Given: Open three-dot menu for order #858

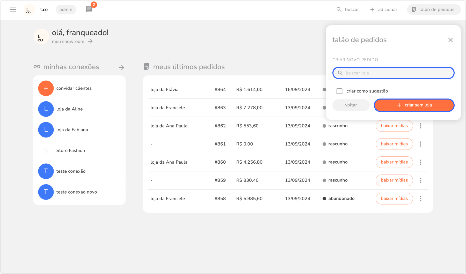Looking at the screenshot, I should 420,199.
